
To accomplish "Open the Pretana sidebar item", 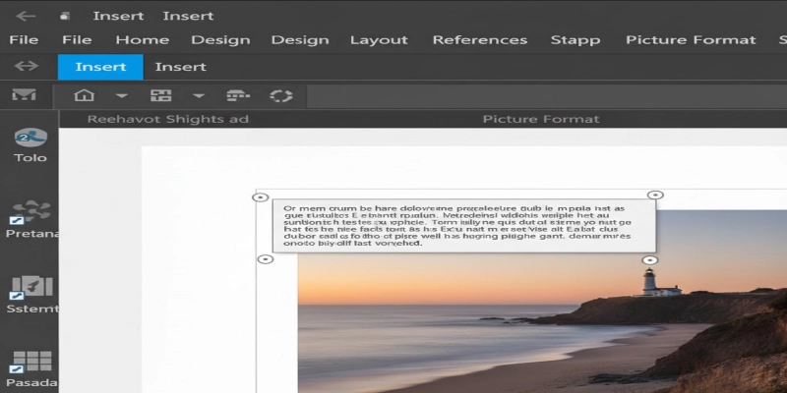I will pos(31,218).
